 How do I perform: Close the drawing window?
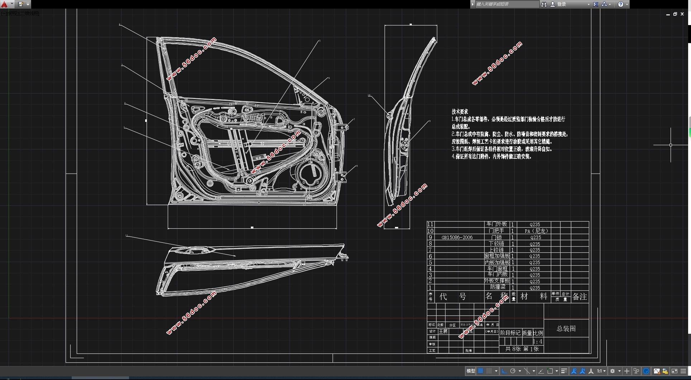click(x=682, y=14)
